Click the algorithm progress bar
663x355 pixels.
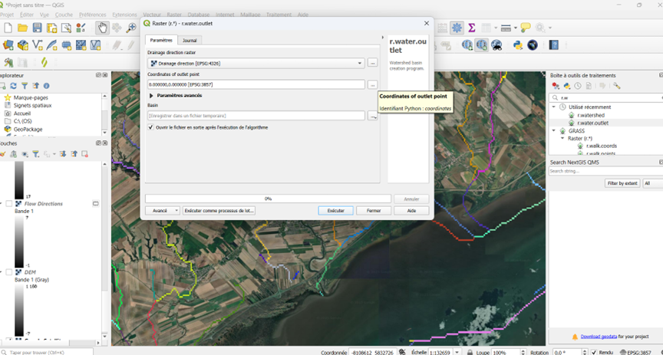pos(268,199)
